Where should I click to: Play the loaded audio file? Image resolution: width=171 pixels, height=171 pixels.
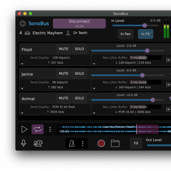[24, 129]
